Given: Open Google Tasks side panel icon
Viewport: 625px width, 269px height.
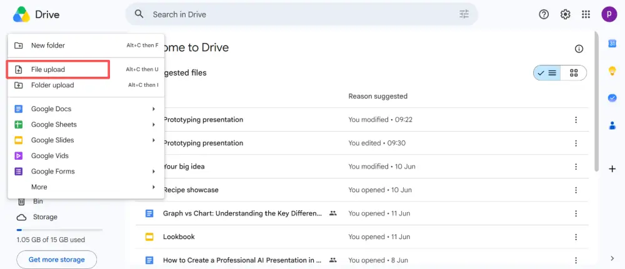Looking at the screenshot, I should click(612, 98).
